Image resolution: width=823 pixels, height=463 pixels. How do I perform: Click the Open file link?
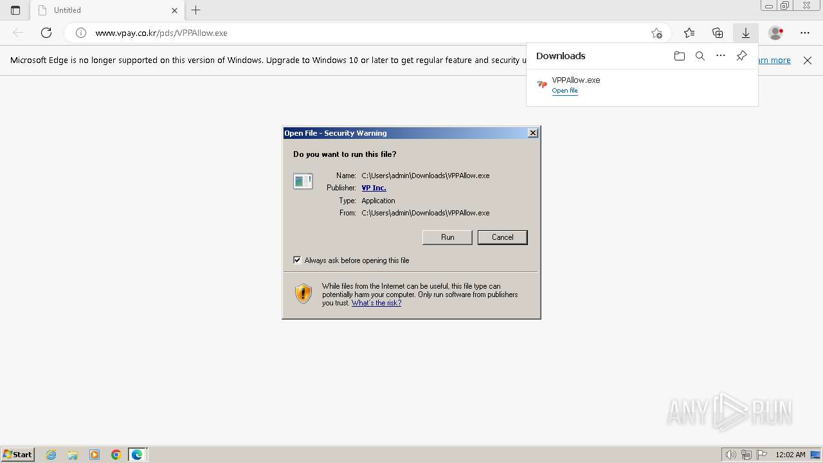[565, 91]
